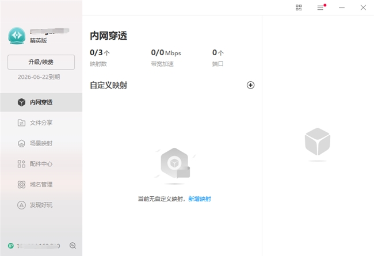Go to 场景映射 in the sidebar
The image size is (374, 256).
(41, 143)
